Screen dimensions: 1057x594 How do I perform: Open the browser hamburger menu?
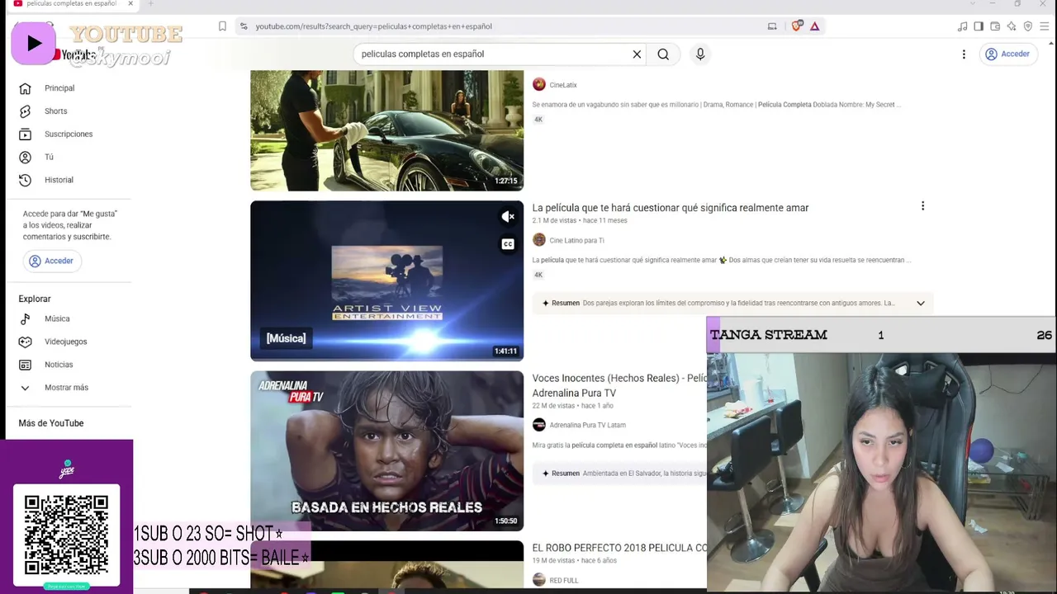coord(1045,26)
